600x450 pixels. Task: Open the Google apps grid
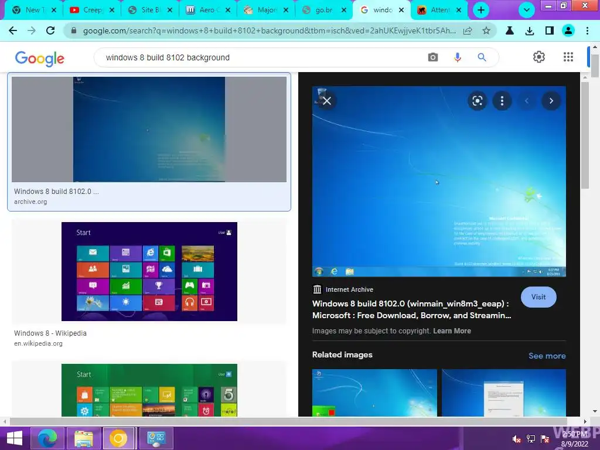click(x=568, y=57)
